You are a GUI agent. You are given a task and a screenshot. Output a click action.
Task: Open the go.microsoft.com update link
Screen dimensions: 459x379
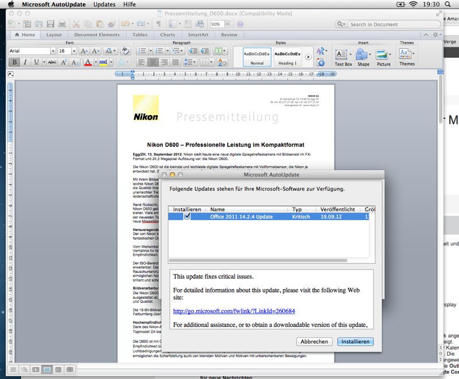point(234,311)
